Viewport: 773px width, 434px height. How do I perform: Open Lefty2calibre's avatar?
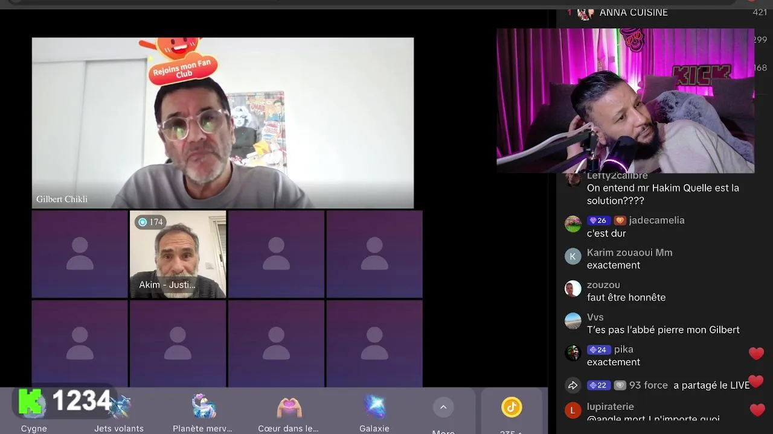click(573, 180)
